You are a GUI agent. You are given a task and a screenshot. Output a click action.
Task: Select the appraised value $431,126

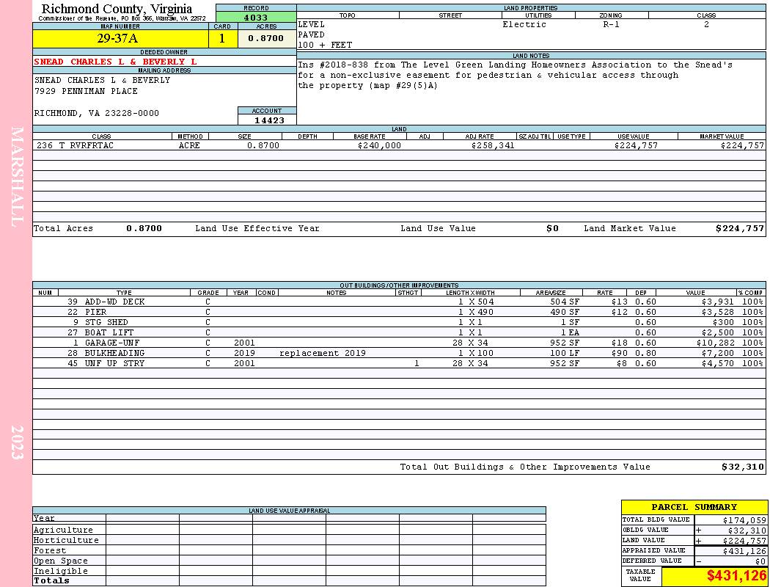coord(744,551)
